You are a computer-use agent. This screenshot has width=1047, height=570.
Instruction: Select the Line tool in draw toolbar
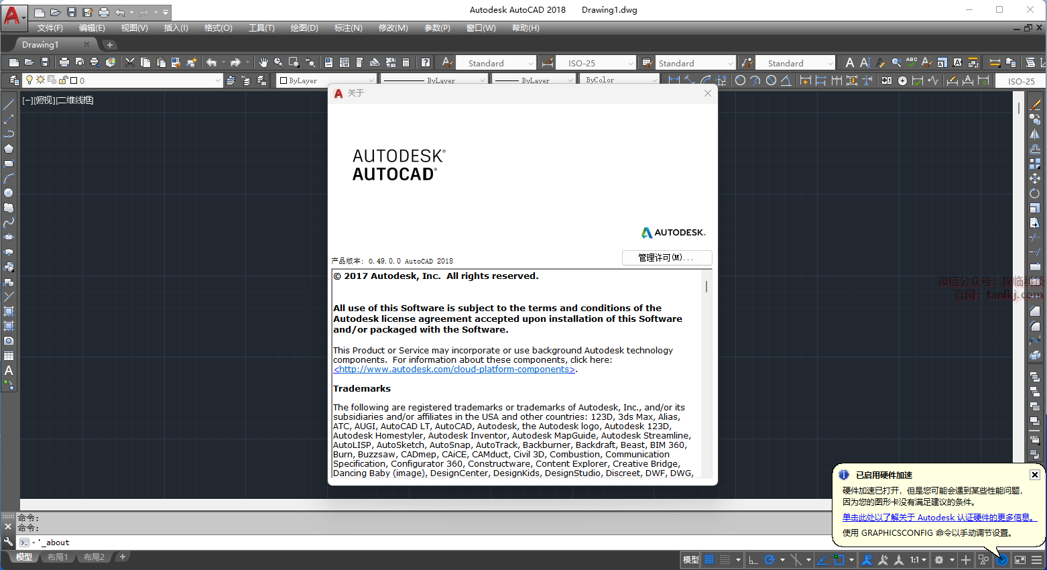[9, 105]
